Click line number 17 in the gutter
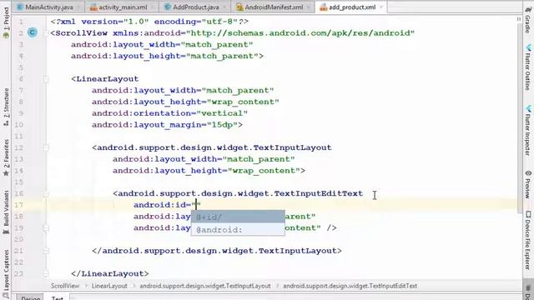This screenshot has height=300, width=534. [18, 205]
